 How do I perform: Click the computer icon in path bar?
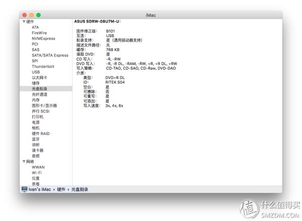click(x=25, y=189)
